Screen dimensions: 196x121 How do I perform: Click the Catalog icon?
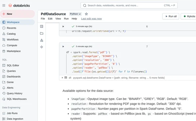pos(4,34)
